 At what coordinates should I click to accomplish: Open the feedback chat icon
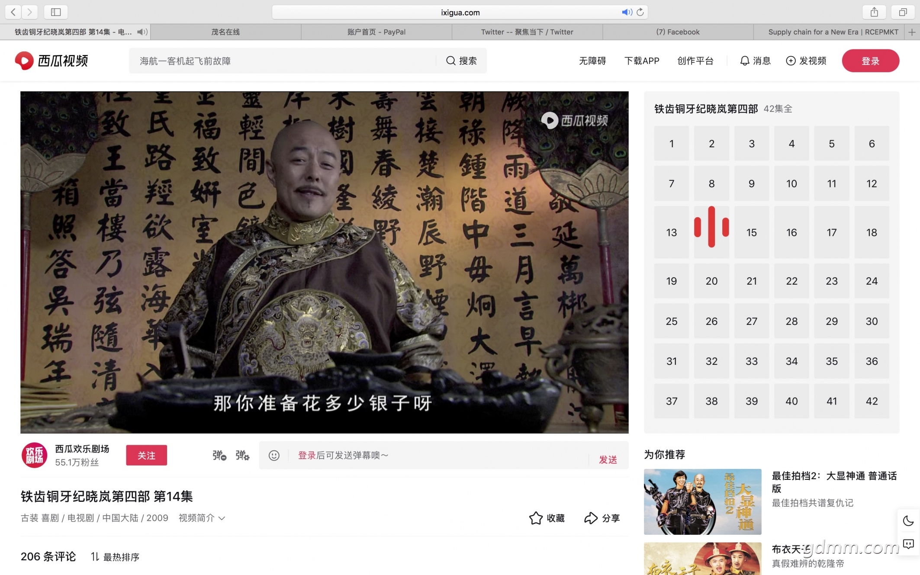[908, 544]
